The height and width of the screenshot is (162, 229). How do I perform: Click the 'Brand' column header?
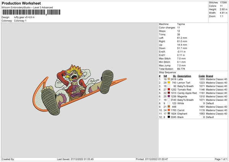click(x=210, y=76)
